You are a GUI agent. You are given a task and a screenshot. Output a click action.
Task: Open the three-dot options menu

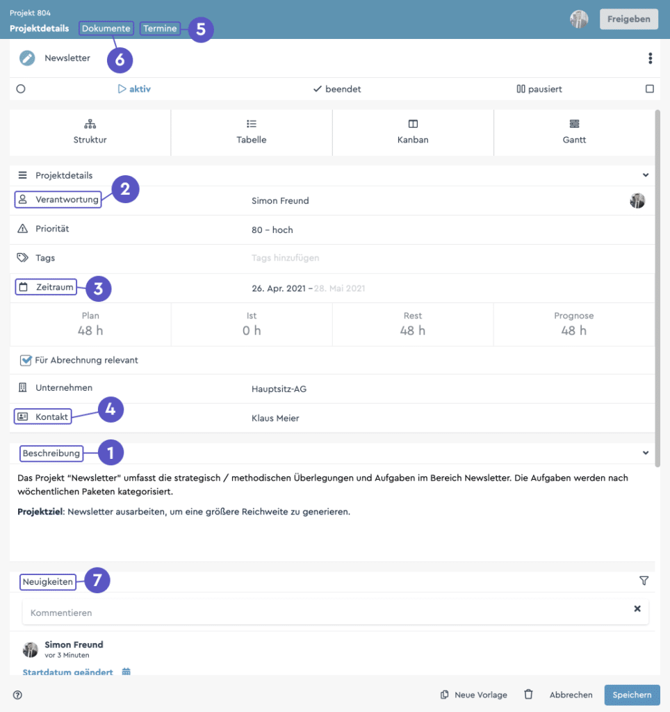click(x=649, y=58)
